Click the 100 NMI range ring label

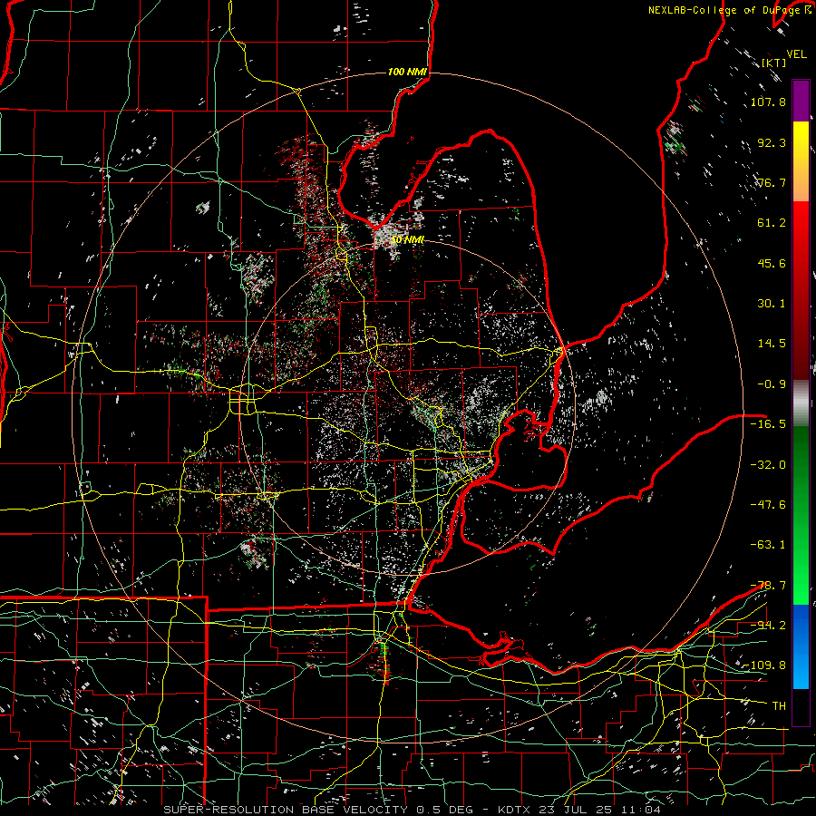point(407,72)
